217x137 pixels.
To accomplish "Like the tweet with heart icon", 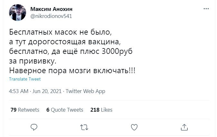I will pos(134,127).
